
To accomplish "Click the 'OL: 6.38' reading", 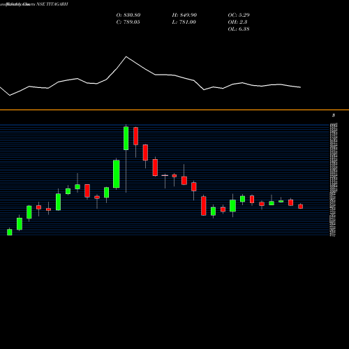I will pos(239,29).
